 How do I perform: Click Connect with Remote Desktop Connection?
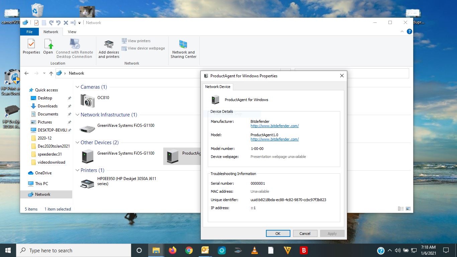pyautogui.click(x=74, y=49)
